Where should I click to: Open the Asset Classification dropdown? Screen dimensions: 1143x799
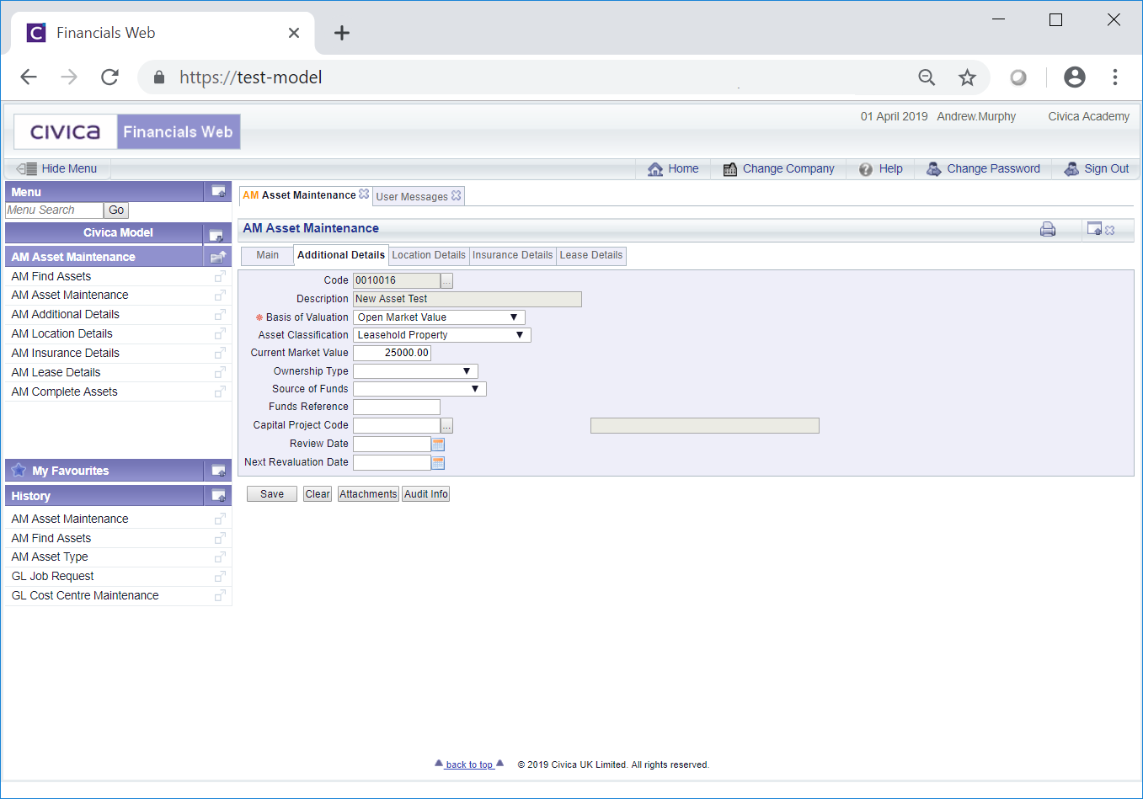(441, 335)
